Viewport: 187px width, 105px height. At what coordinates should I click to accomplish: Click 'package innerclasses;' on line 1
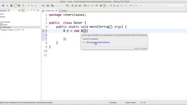pos(67,15)
